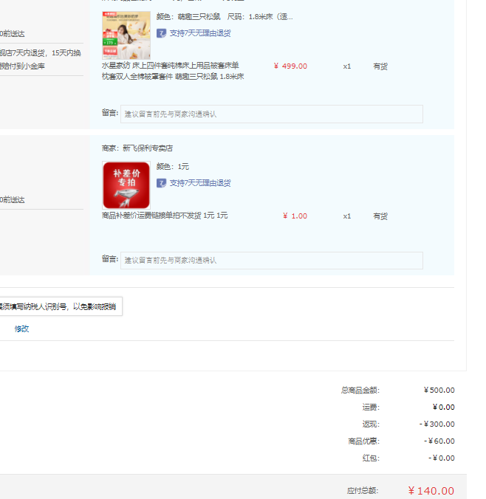
Task: Open the 商品补差价运费链接 product title
Action: coord(165,216)
